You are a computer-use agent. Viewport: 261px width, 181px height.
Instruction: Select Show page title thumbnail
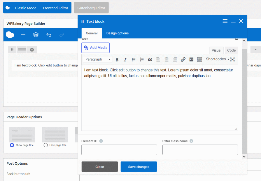click(x=22, y=135)
